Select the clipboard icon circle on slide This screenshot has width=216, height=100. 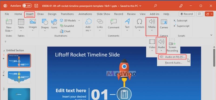(x=124, y=94)
